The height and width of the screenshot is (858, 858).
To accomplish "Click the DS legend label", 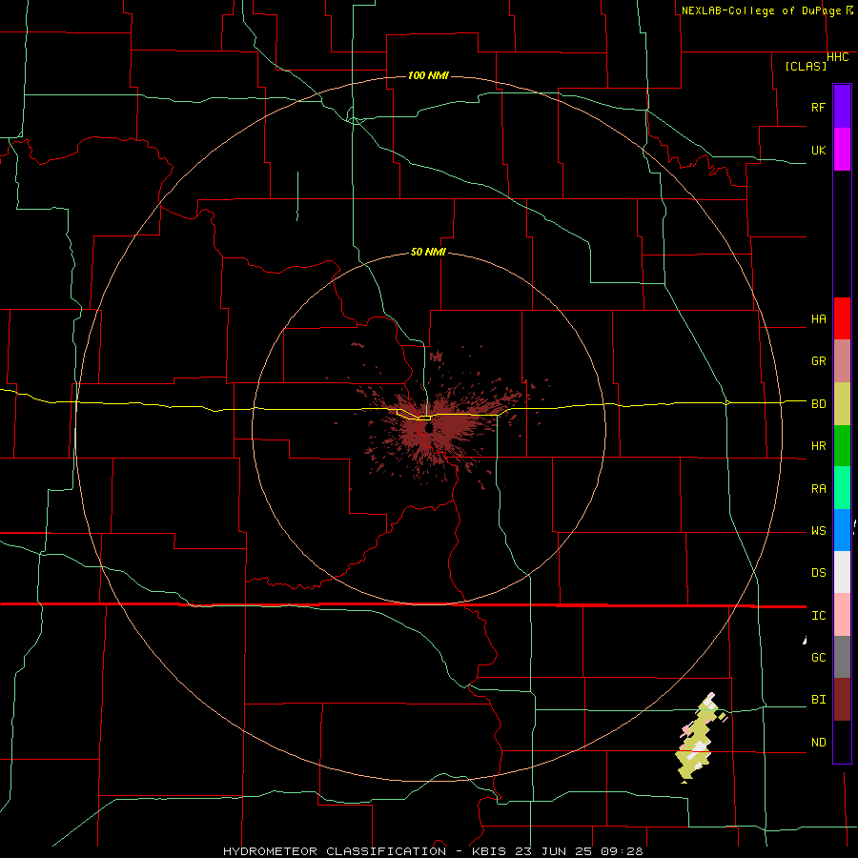I will point(818,572).
